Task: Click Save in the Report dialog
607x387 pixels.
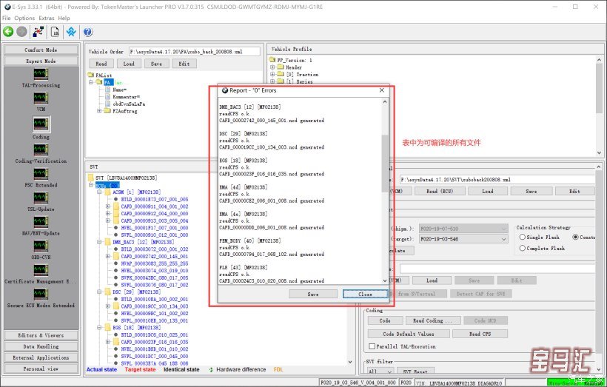Action: pos(313,294)
